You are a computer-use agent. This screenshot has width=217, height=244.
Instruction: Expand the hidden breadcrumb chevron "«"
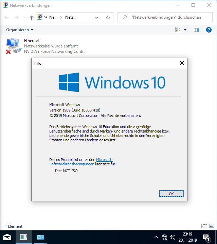coord(46,17)
